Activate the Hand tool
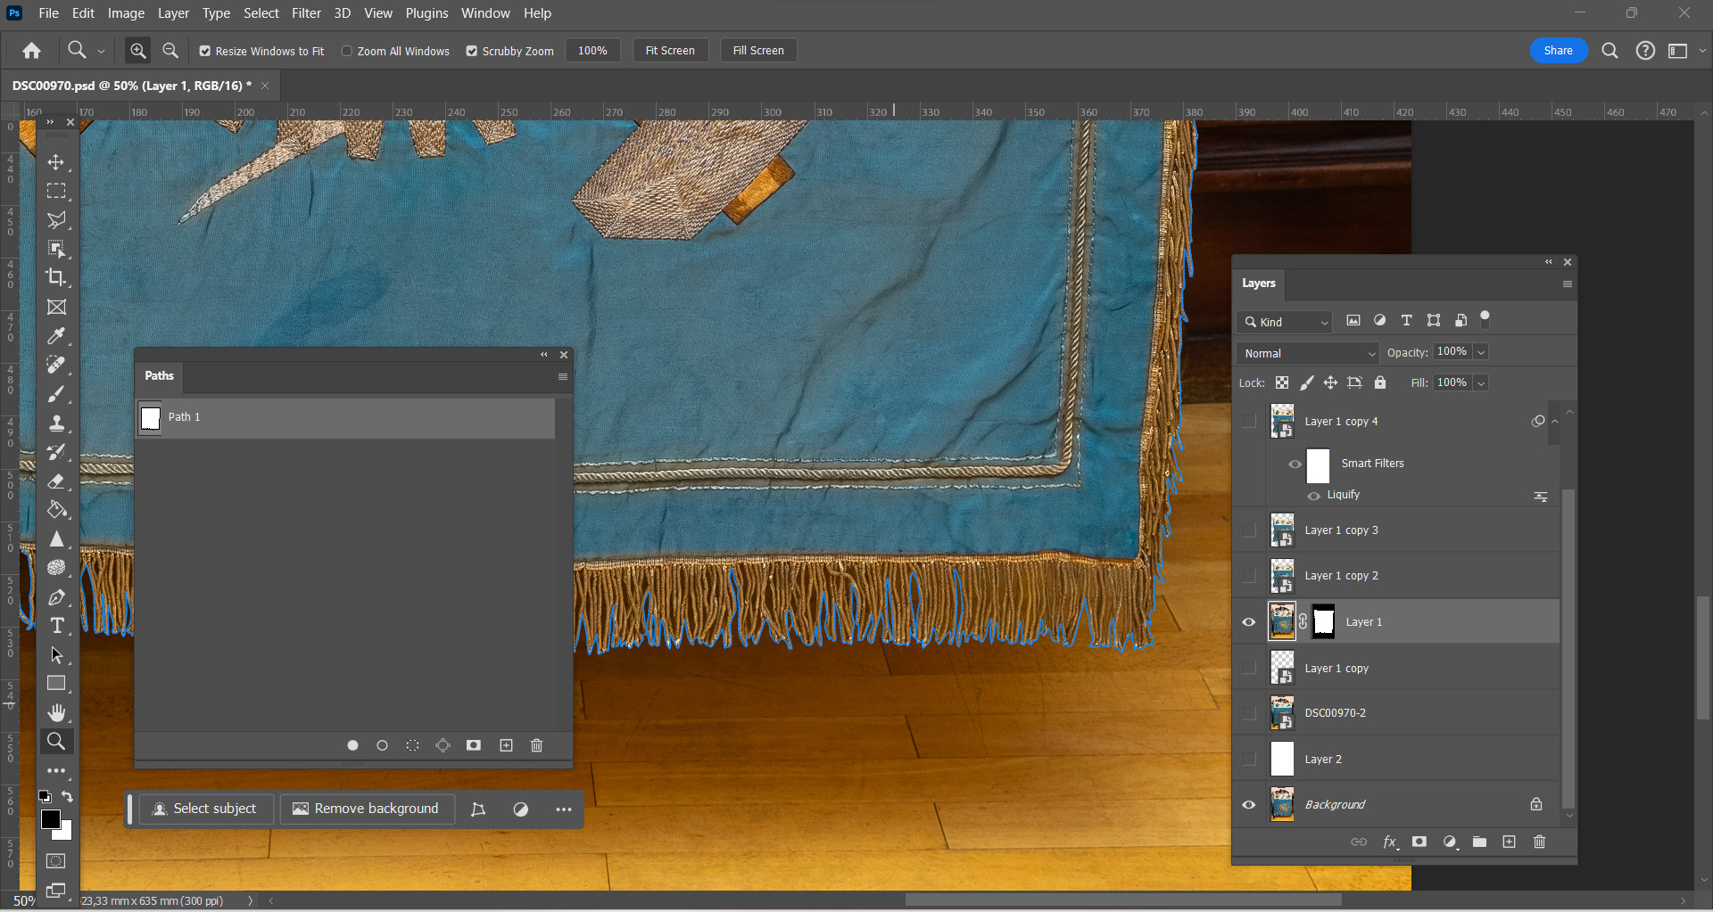 click(56, 712)
